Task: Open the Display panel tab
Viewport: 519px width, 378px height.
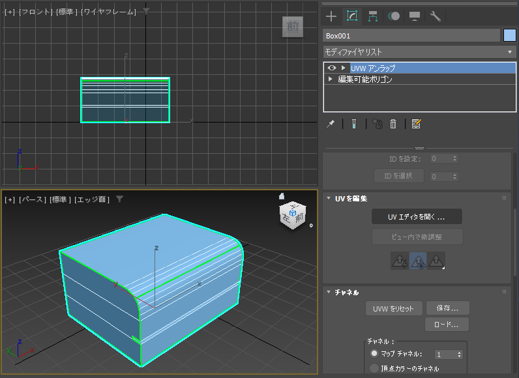Action: click(415, 16)
